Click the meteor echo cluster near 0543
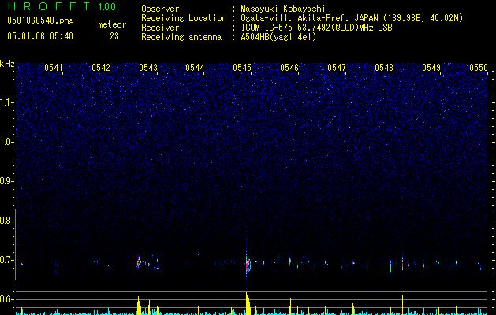This screenshot has width=496, height=315. [x=138, y=262]
